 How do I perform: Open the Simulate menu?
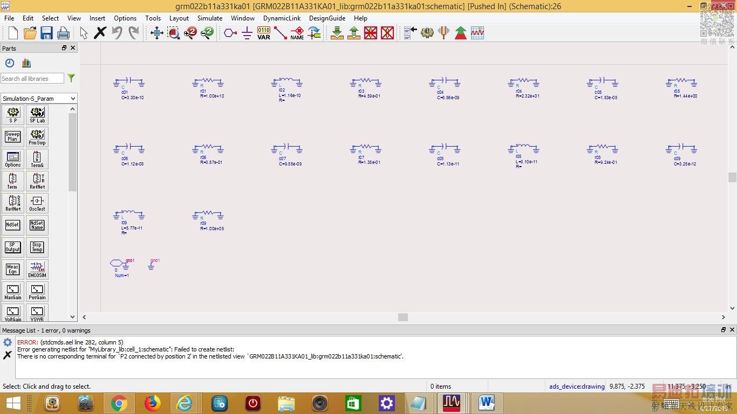click(210, 18)
